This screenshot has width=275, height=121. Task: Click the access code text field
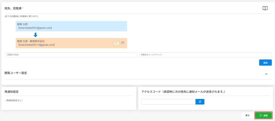(168, 102)
